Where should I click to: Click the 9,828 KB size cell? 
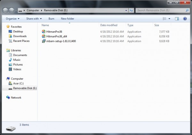(164, 41)
